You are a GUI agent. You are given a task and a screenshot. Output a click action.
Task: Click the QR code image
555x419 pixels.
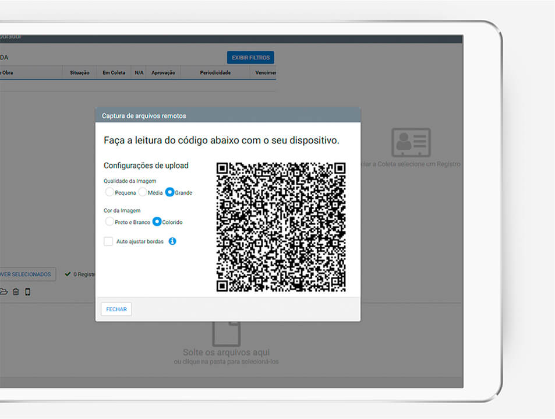coord(281,227)
